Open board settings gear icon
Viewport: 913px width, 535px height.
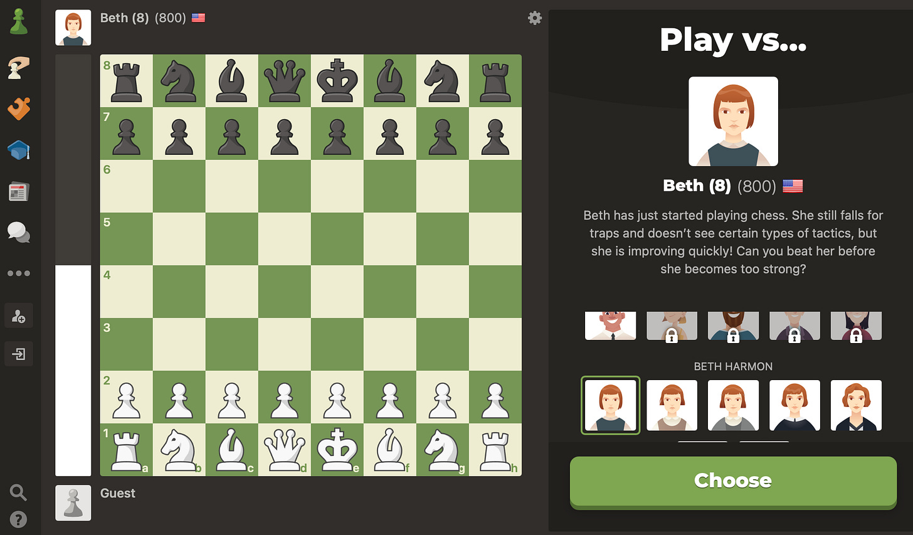[x=535, y=18]
